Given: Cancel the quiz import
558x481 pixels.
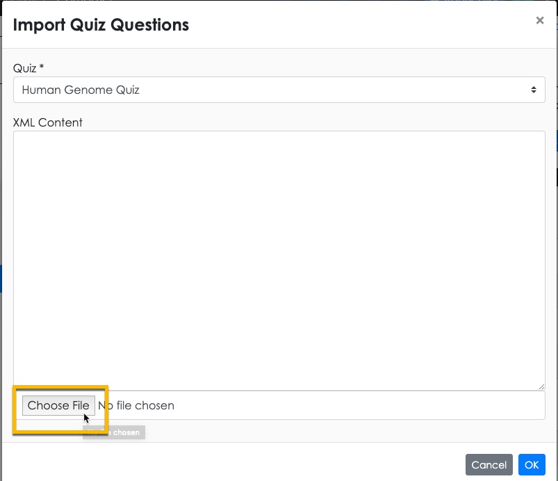Looking at the screenshot, I should (489, 464).
